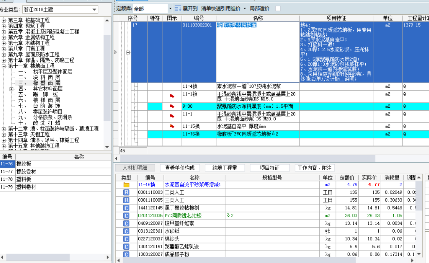
Task: Expand 第三章 桩基础工程 node
Action: (4, 20)
